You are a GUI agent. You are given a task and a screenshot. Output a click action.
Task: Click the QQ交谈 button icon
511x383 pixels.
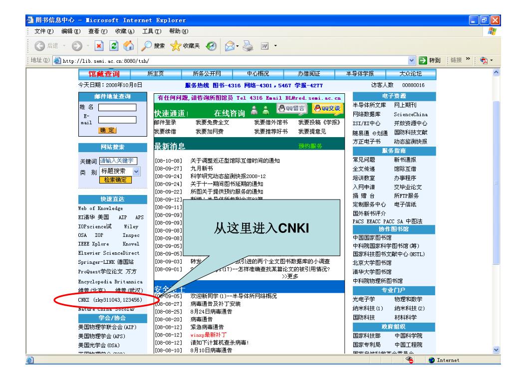point(327,109)
